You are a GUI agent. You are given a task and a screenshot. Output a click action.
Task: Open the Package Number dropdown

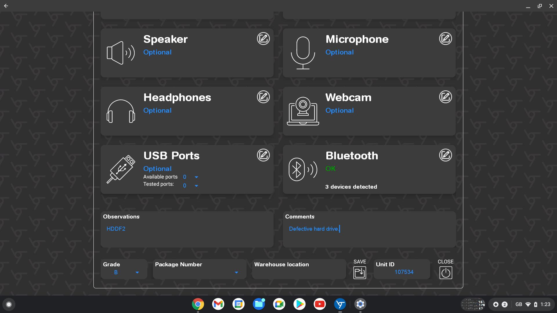pos(236,272)
